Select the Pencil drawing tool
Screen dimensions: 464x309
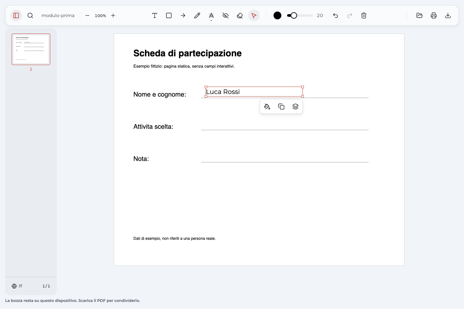[197, 15]
